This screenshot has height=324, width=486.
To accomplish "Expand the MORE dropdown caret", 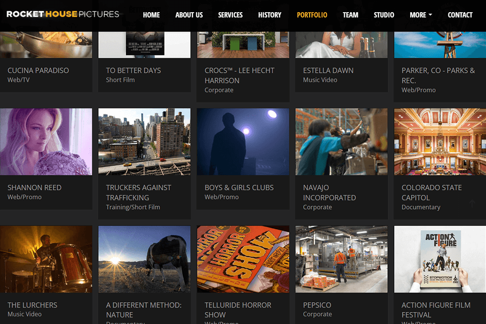I will click(x=430, y=15).
